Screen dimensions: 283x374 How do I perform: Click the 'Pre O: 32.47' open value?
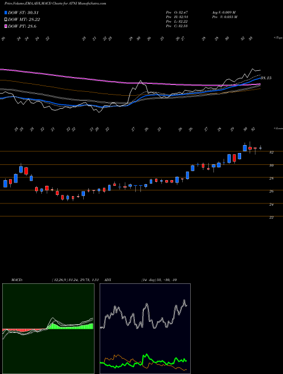[x=177, y=12]
